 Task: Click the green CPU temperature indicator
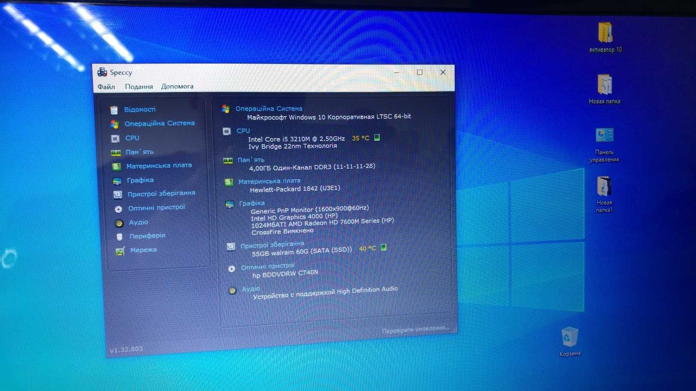tap(377, 137)
